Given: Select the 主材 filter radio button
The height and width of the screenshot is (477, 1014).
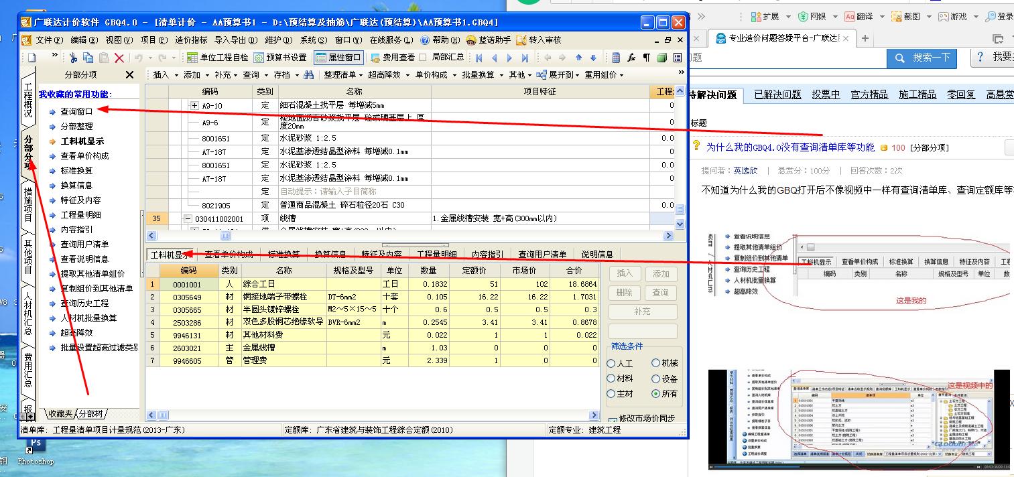Looking at the screenshot, I should click(611, 394).
